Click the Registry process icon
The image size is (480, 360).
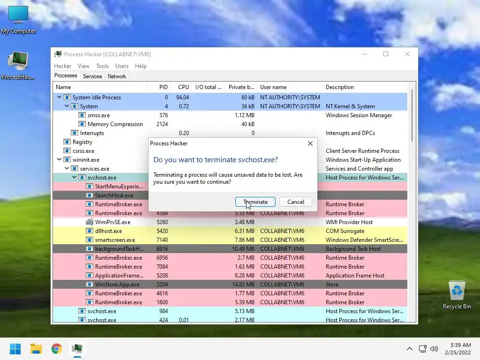pos(67,142)
